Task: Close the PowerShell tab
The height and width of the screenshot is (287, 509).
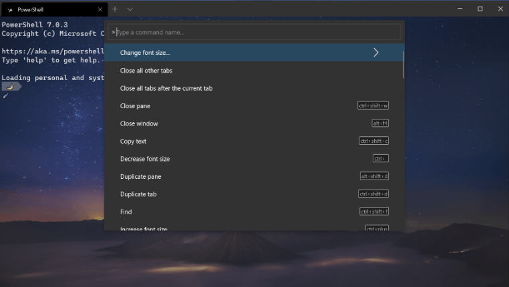Action: coord(100,9)
